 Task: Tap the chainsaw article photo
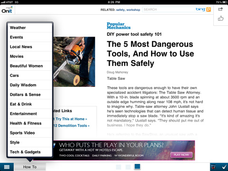click(74, 62)
